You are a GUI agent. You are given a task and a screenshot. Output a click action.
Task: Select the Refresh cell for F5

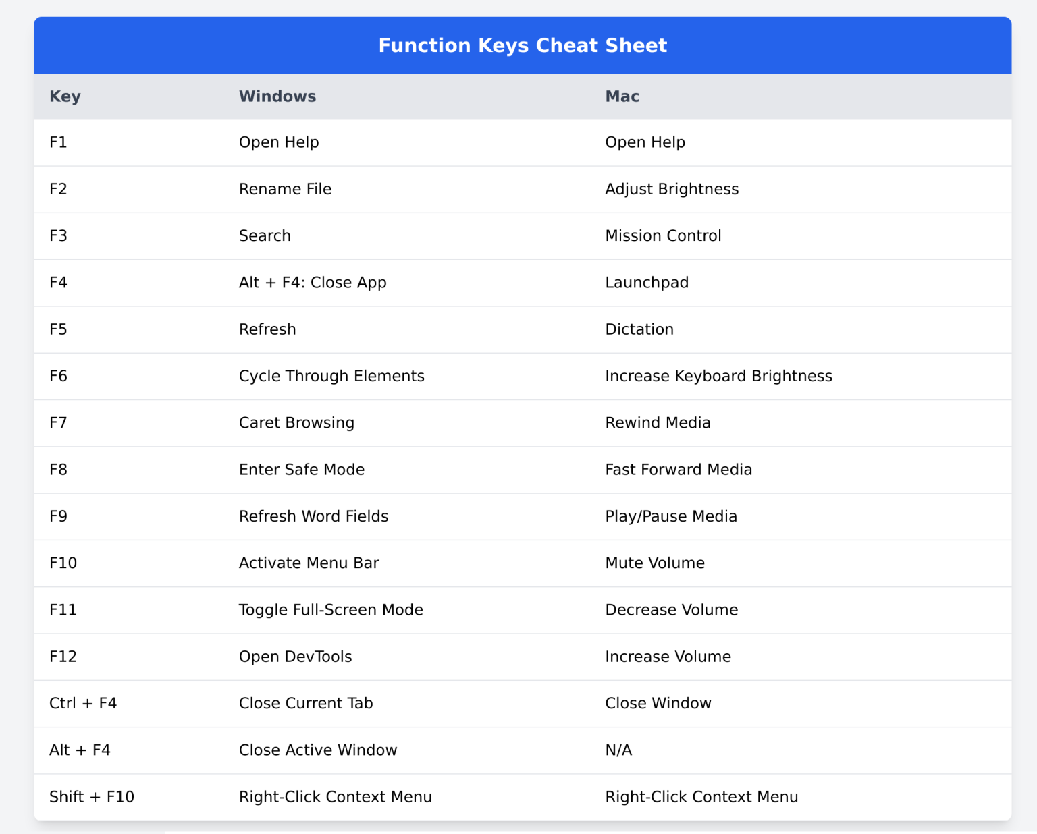[x=267, y=329]
